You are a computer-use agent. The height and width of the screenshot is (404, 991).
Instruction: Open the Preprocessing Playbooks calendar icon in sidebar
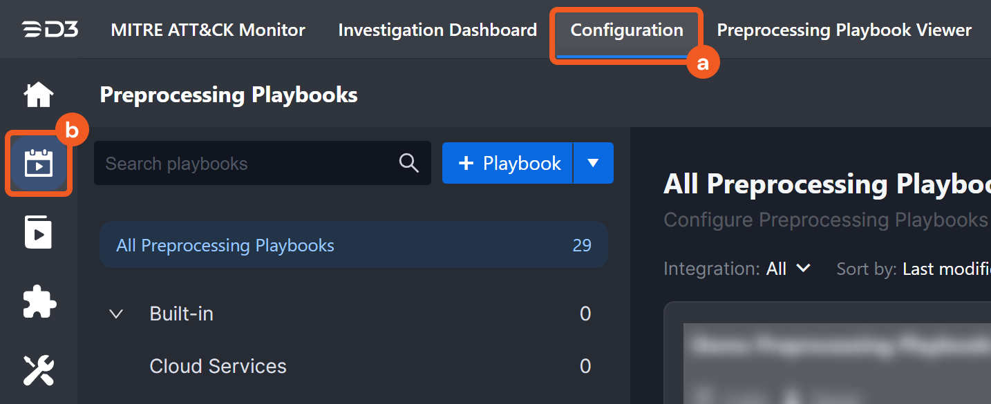[x=39, y=164]
